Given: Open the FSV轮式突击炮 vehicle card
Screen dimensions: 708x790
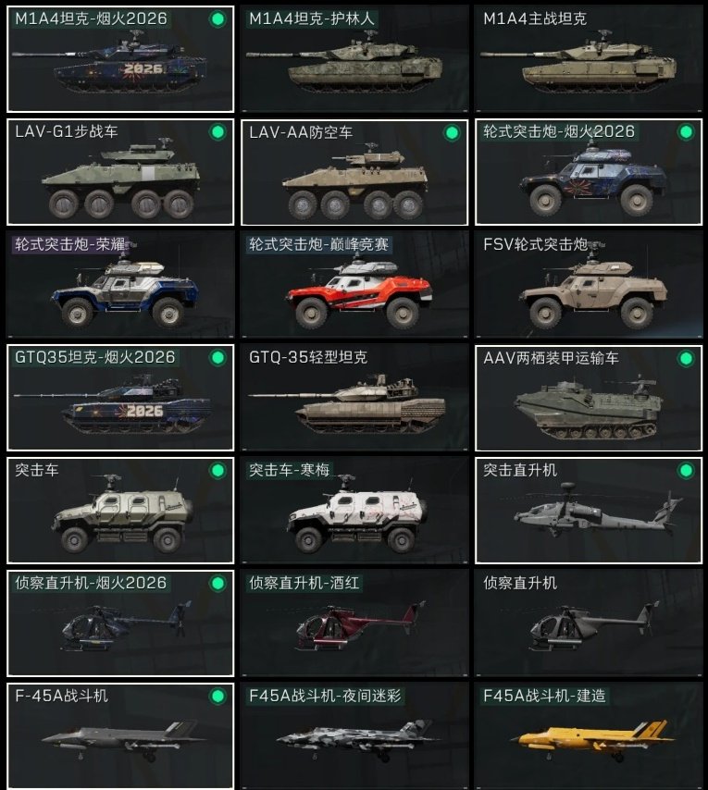Looking at the screenshot, I should click(589, 285).
